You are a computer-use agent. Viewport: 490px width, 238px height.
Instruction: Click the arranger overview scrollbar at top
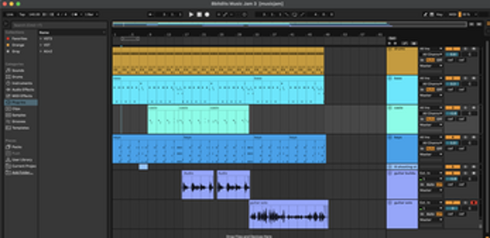(x=289, y=24)
